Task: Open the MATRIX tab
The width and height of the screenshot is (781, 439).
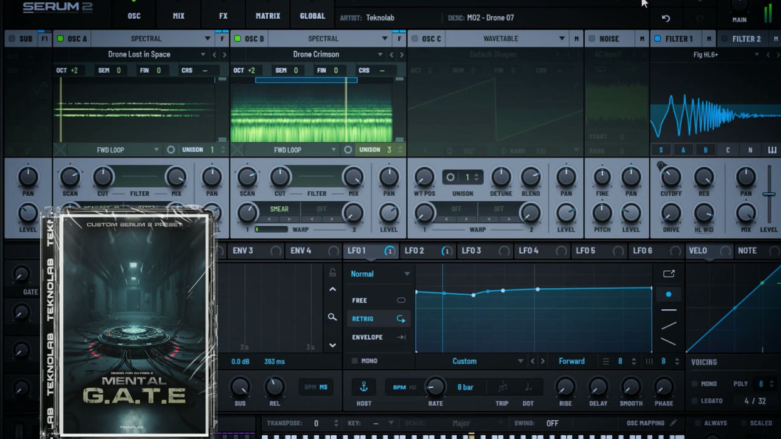Action: pyautogui.click(x=268, y=16)
